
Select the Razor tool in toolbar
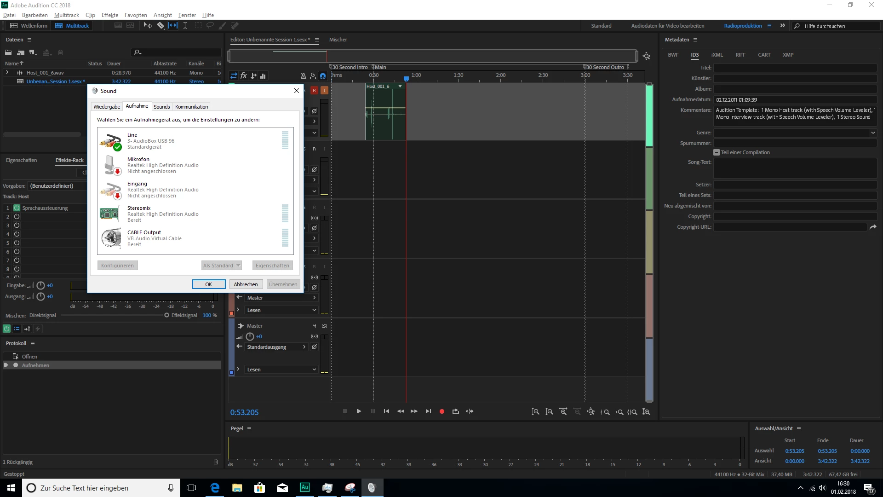coord(161,26)
